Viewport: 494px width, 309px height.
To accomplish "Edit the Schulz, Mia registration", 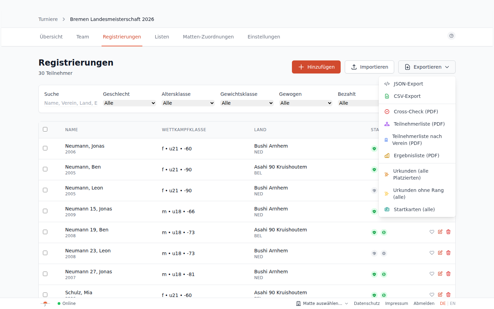I will tap(440, 295).
